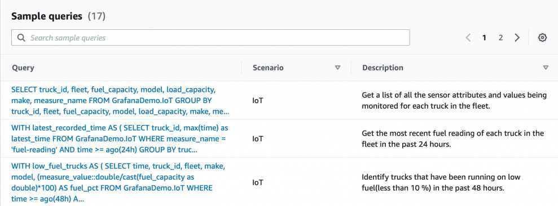
Task: Open the SELECT truck_id, fleet query
Action: [120, 101]
